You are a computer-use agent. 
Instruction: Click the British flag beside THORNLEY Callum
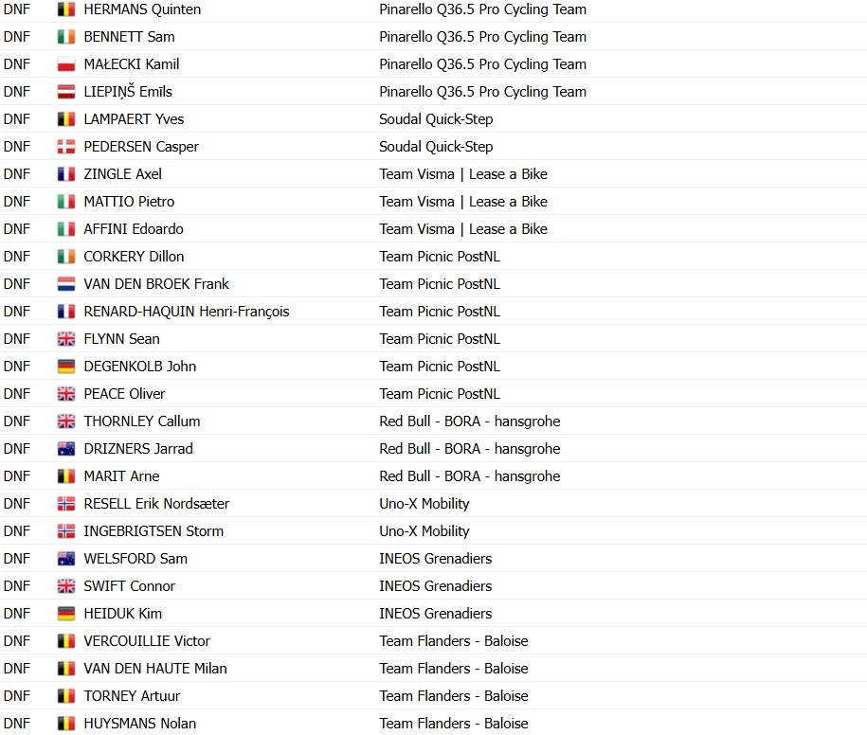click(x=65, y=421)
